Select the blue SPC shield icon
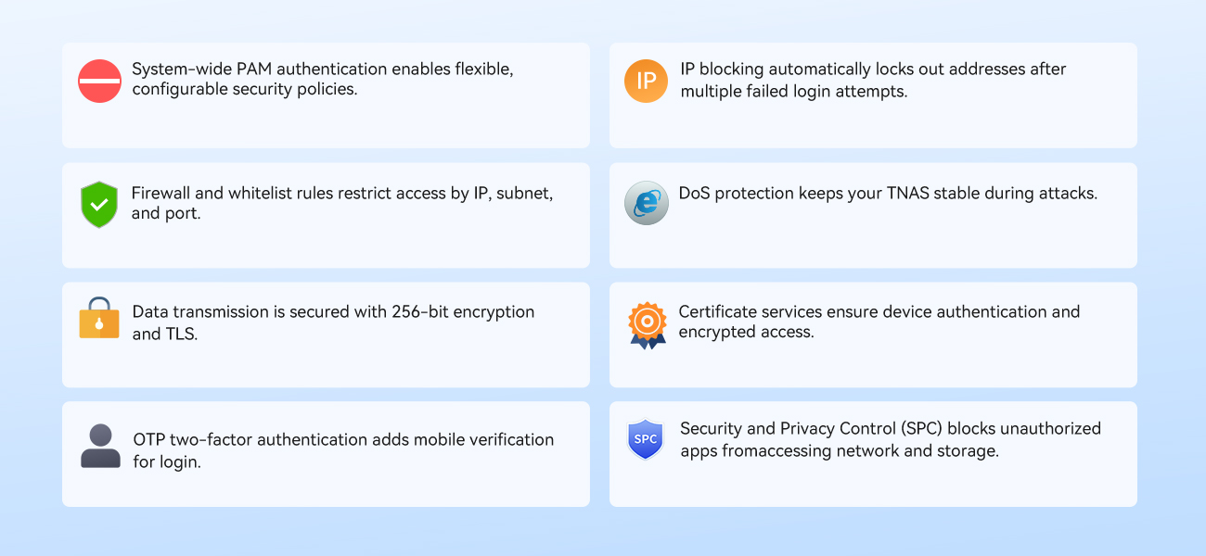 [646, 439]
